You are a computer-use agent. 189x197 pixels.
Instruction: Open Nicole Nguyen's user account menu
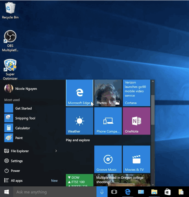[21, 89]
